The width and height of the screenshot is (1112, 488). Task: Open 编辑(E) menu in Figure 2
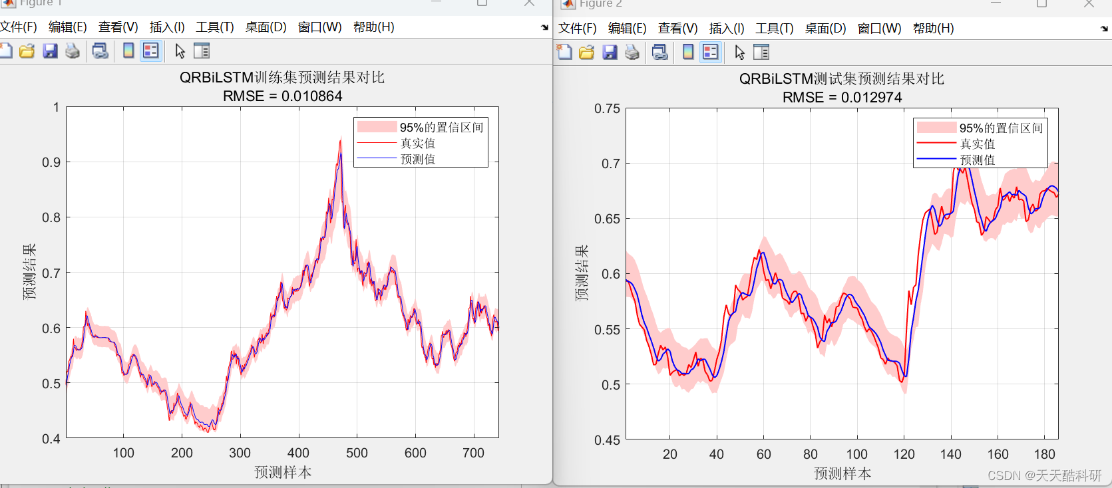coord(628,29)
